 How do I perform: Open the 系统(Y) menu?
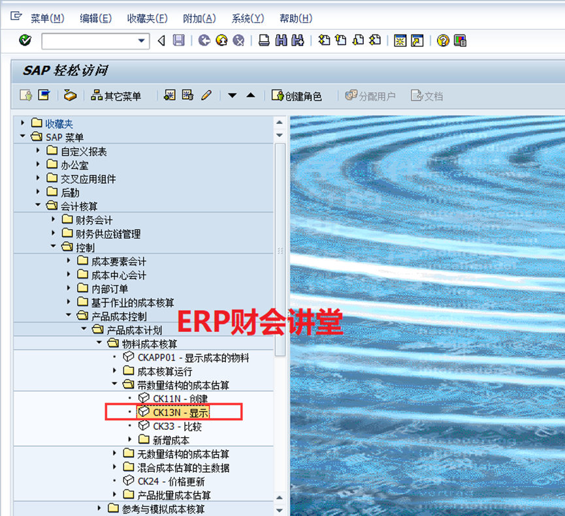point(248,18)
